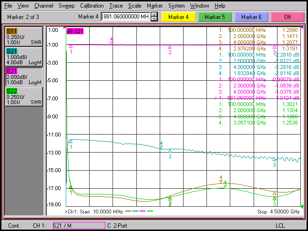Viewport: 308px width, 231px height.
Task: Click teal marker 3 triangle on S21 trace
Action: click(274, 159)
